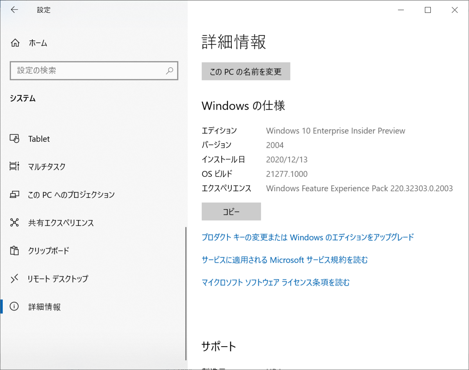Image resolution: width=469 pixels, height=370 pixels.
Task: Click the インストール日 label
Action: tap(223, 160)
